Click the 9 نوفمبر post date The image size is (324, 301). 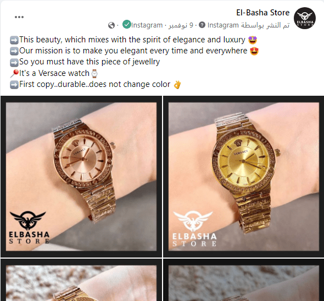coord(181,25)
